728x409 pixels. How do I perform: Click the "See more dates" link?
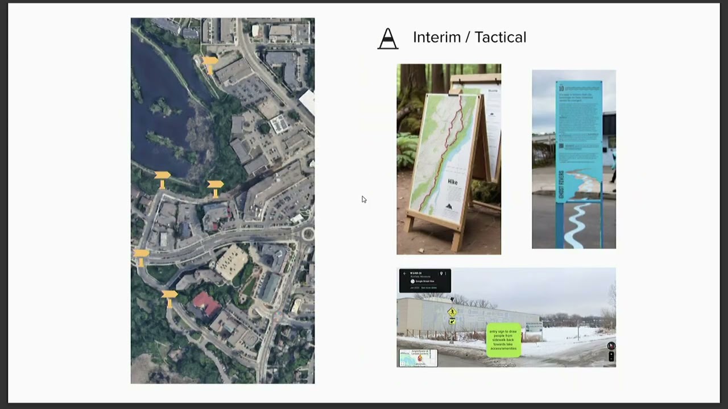click(429, 288)
